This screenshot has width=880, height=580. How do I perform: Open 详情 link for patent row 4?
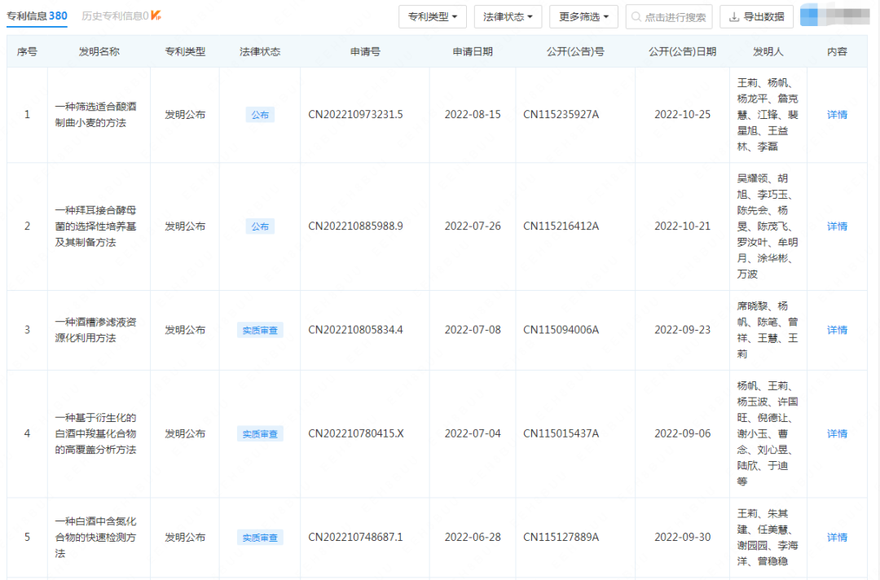tap(837, 433)
